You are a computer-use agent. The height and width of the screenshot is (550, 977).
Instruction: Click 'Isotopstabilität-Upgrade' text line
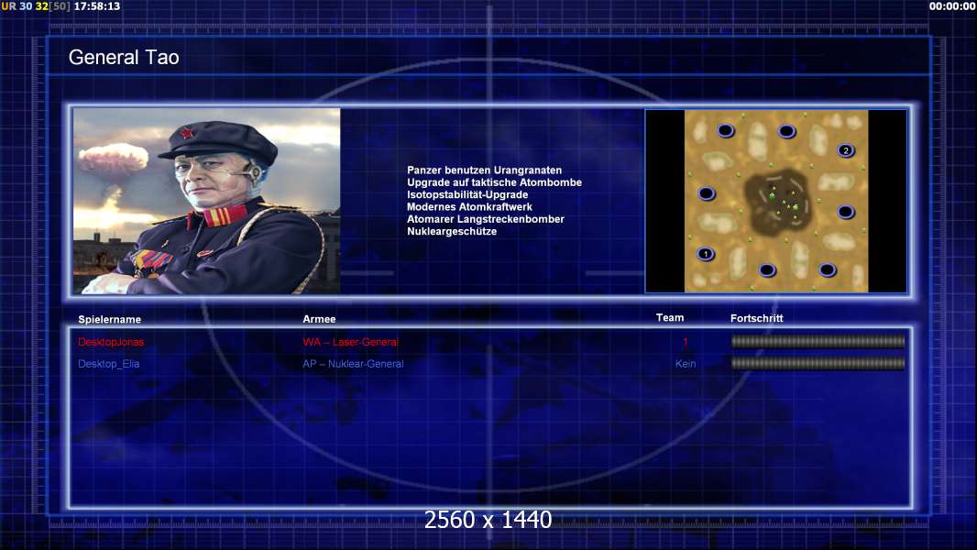[467, 194]
